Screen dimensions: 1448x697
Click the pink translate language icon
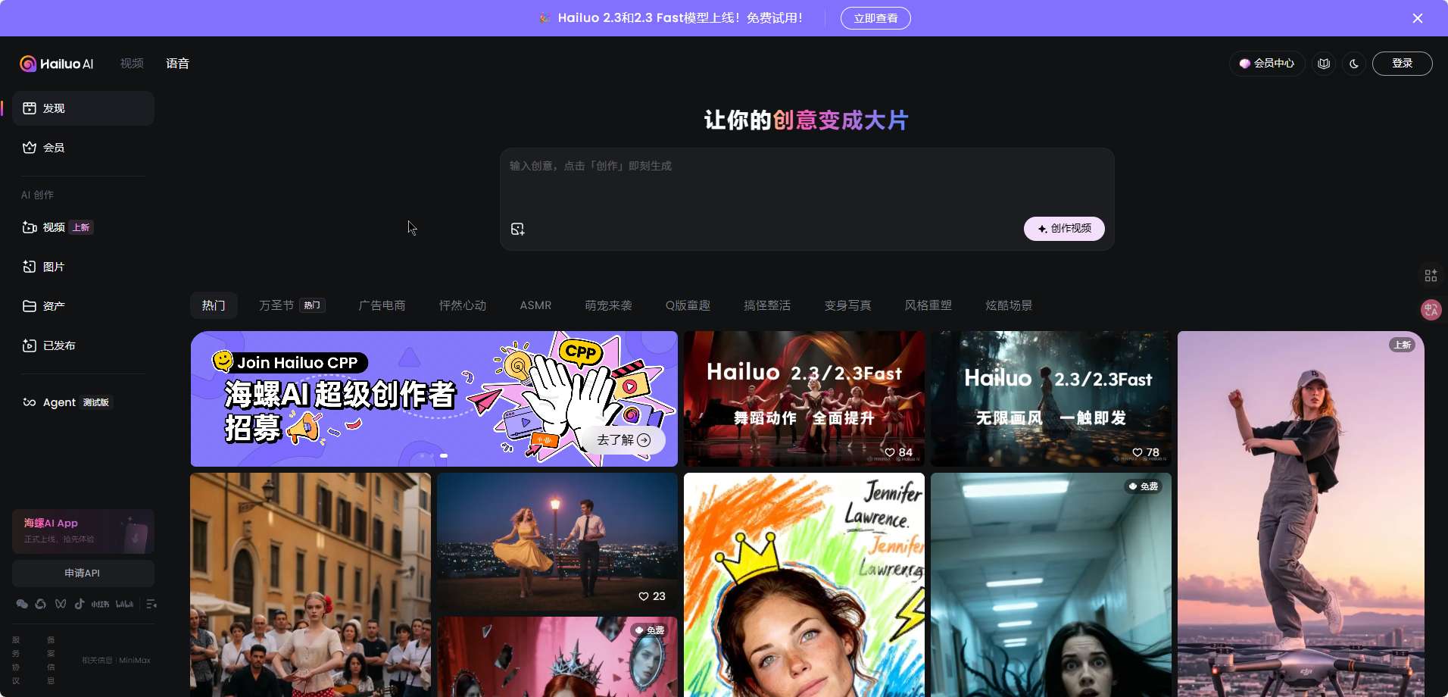click(x=1431, y=309)
